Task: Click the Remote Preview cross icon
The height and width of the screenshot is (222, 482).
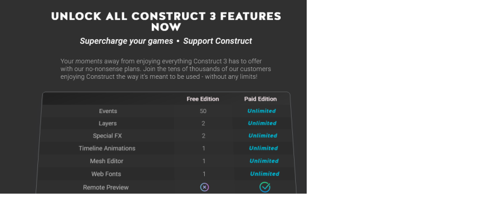Action: (x=204, y=187)
